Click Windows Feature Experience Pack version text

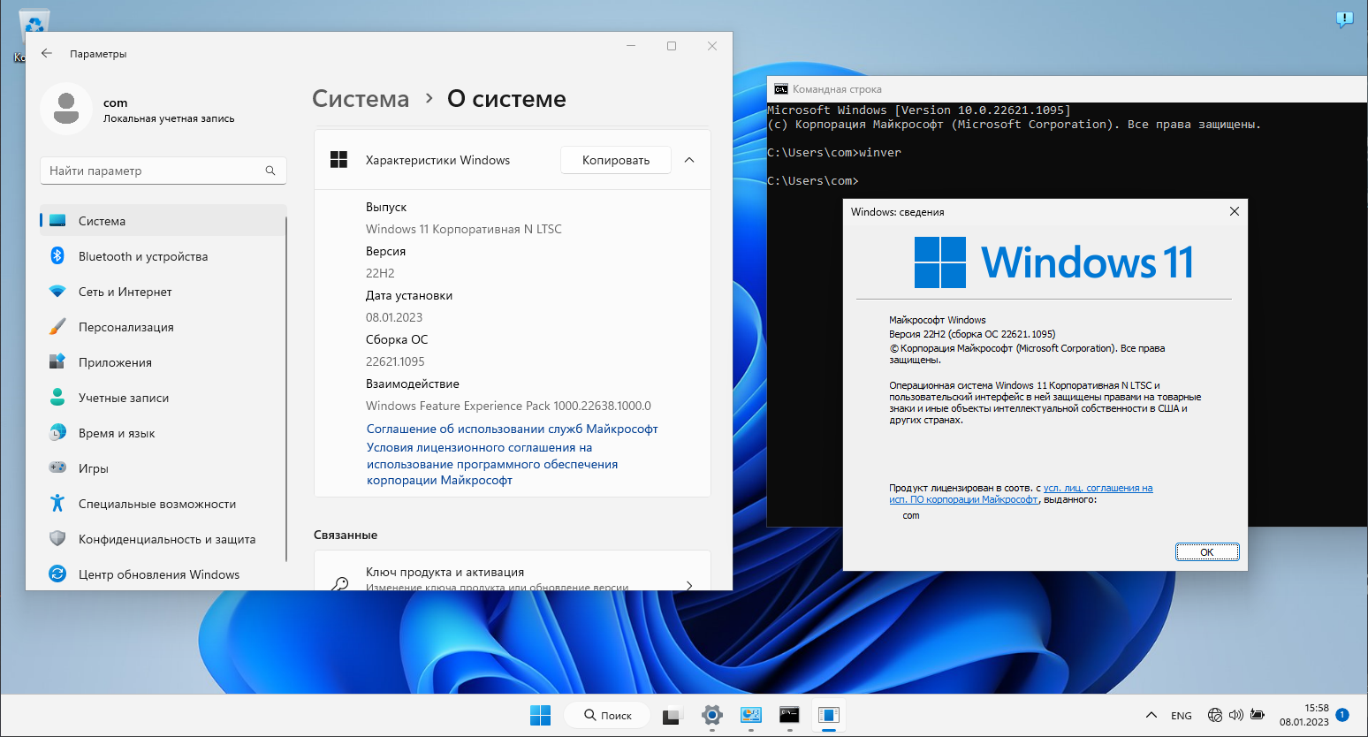(x=508, y=406)
